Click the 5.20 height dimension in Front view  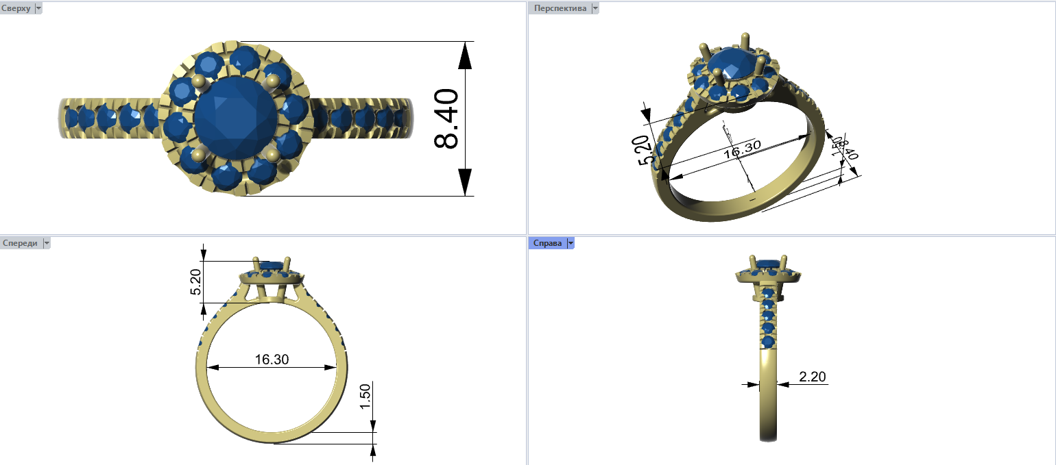coord(195,281)
